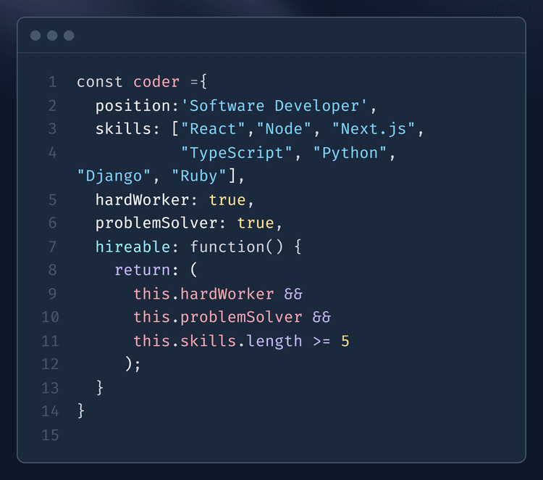Click the 'hireable' property key
Image resolution: width=543 pixels, height=480 pixels.
click(x=132, y=247)
